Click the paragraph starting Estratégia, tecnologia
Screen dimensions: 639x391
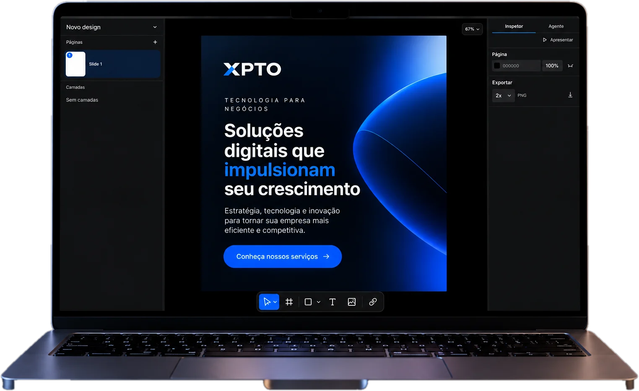pyautogui.click(x=282, y=221)
